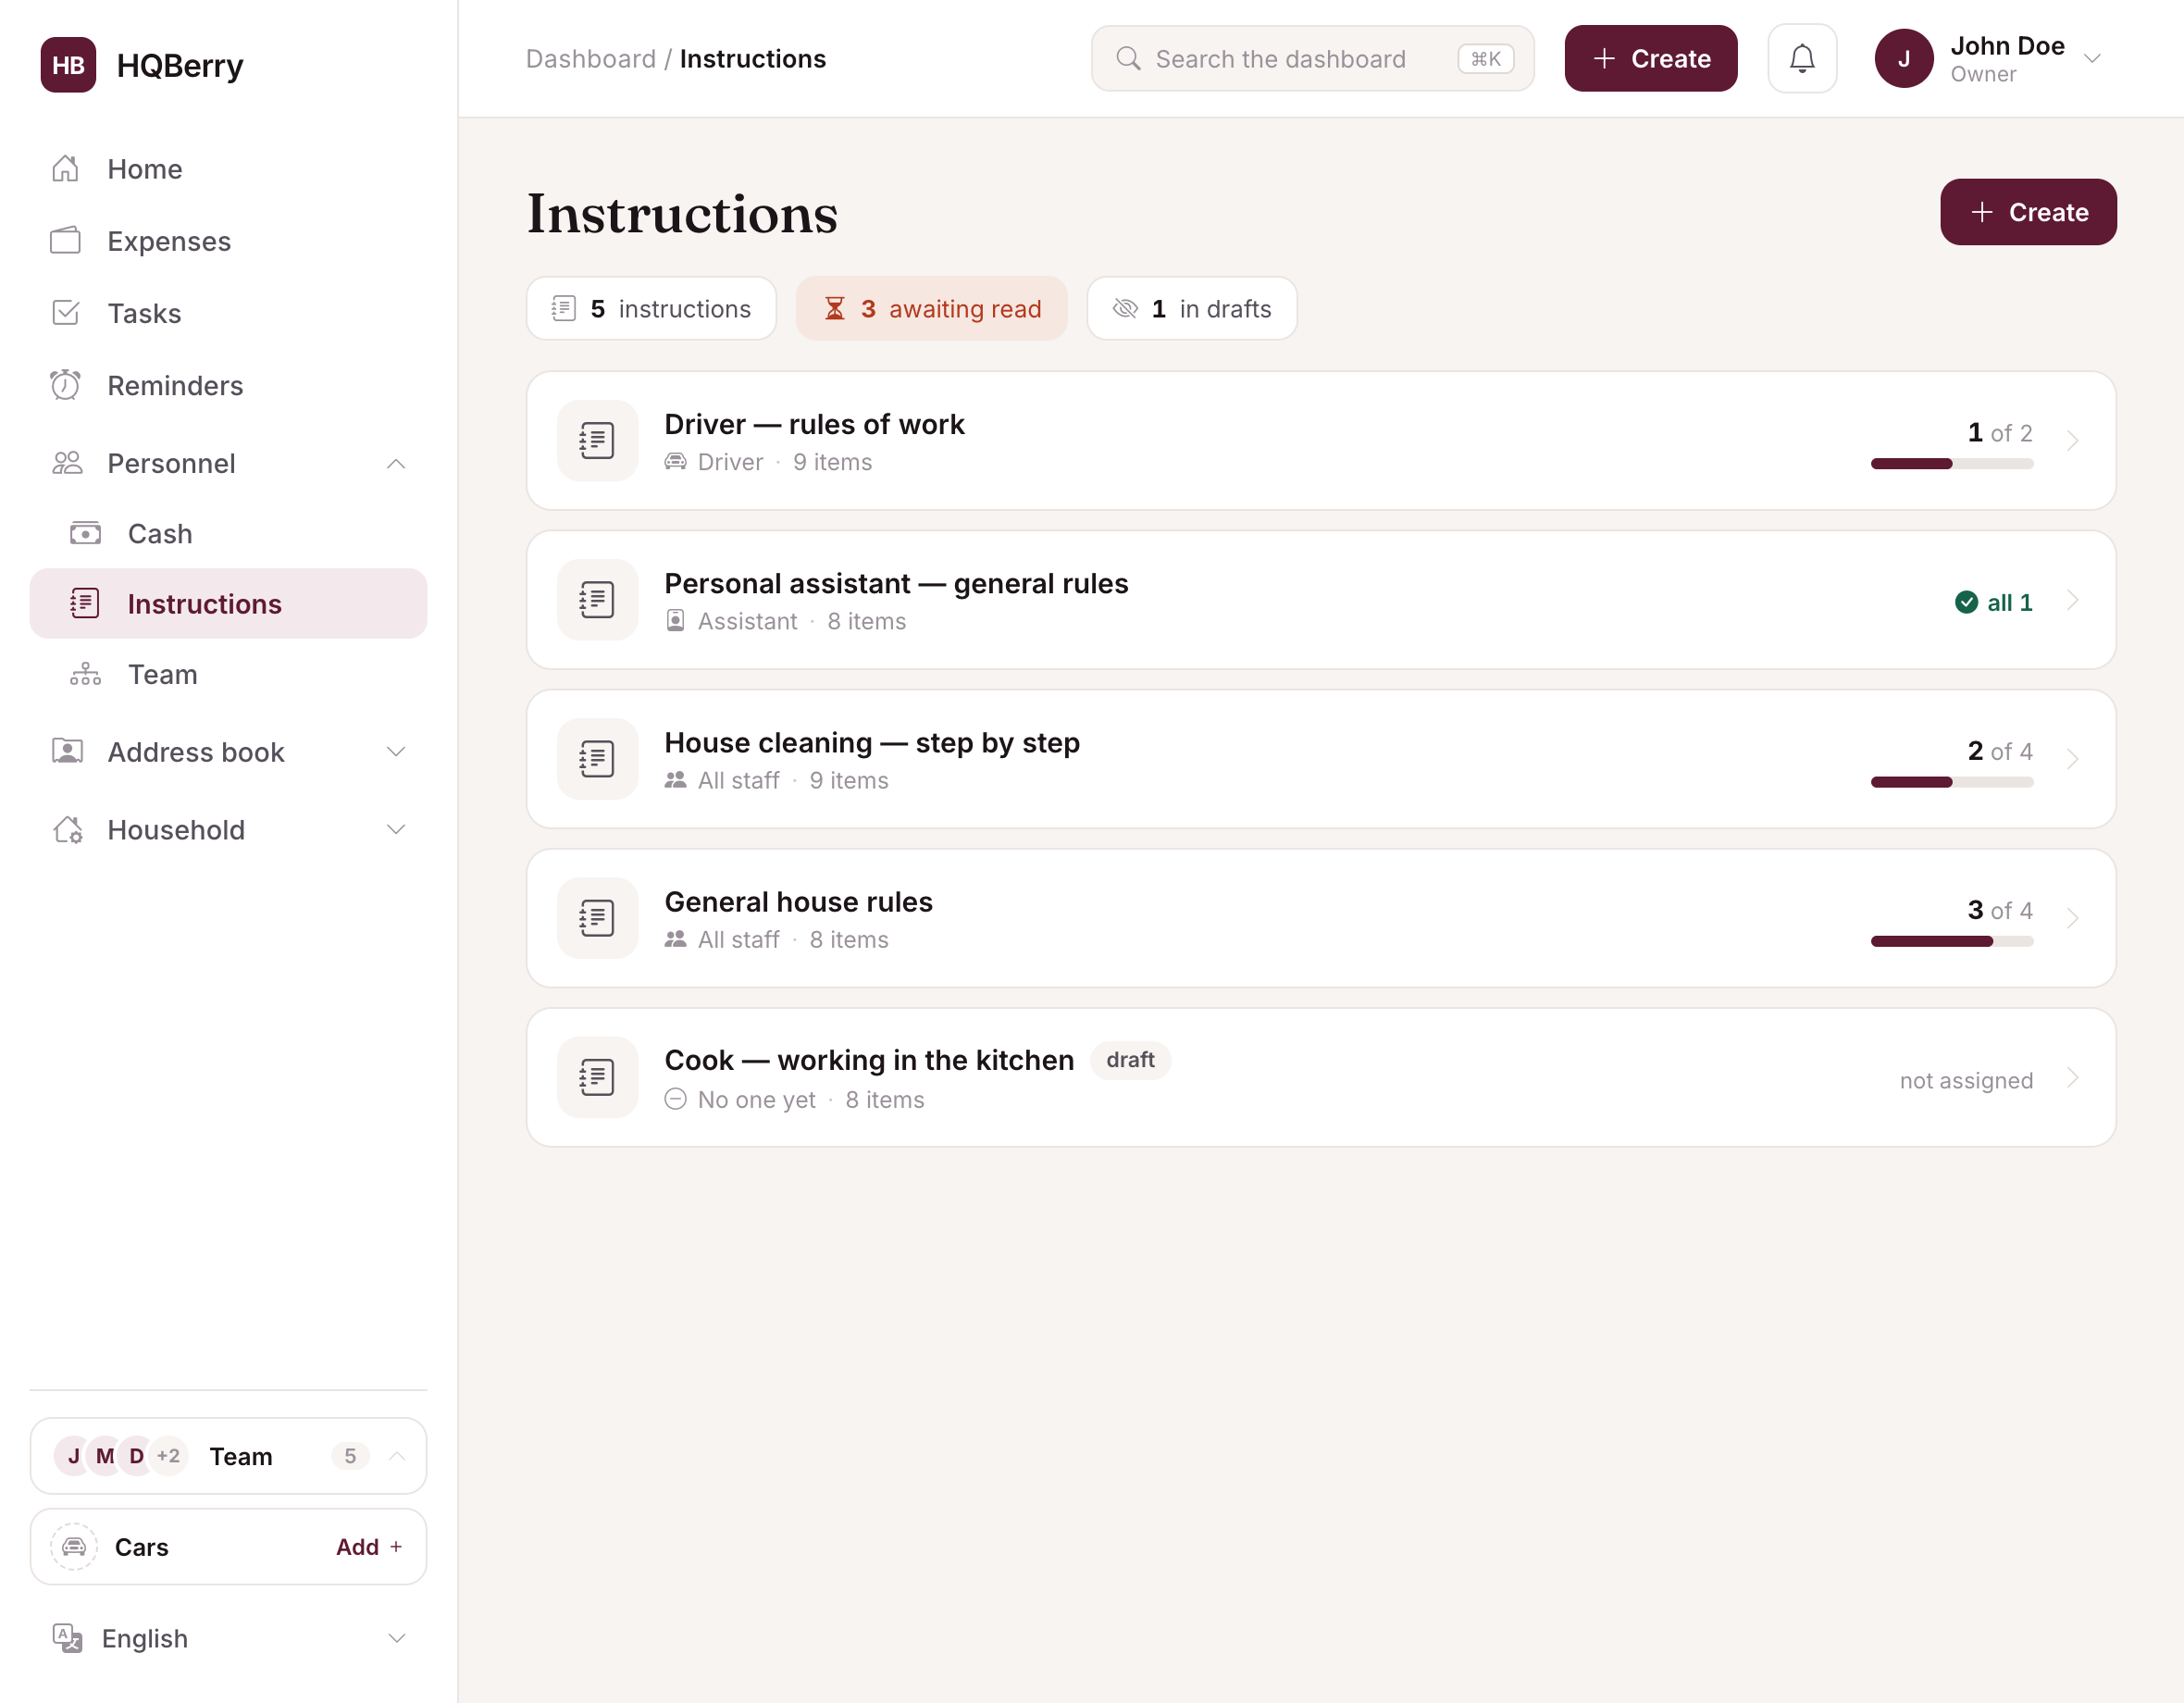Open Cook row chevron arrow
This screenshot has height=1703, width=2184.
pos(2072,1077)
